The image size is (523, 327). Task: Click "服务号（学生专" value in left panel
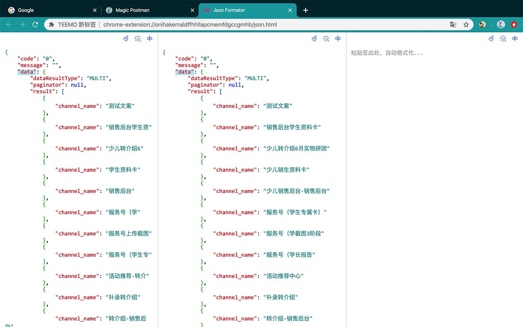coord(129,255)
